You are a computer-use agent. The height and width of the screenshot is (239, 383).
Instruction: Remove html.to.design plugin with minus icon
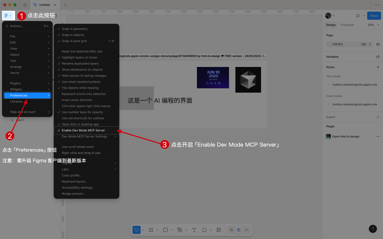(378, 136)
